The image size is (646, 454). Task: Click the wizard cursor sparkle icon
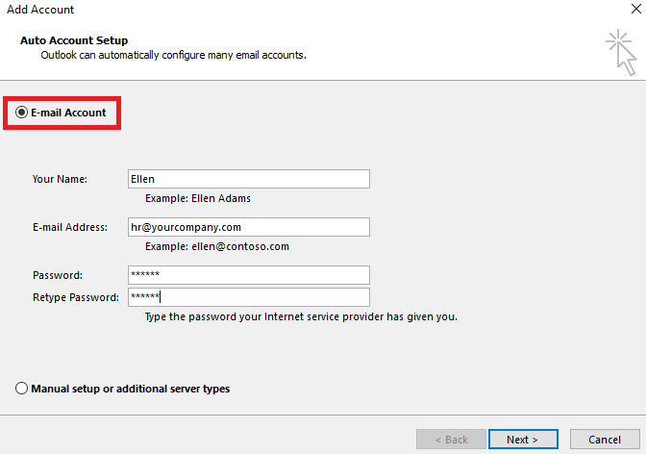[x=621, y=51]
